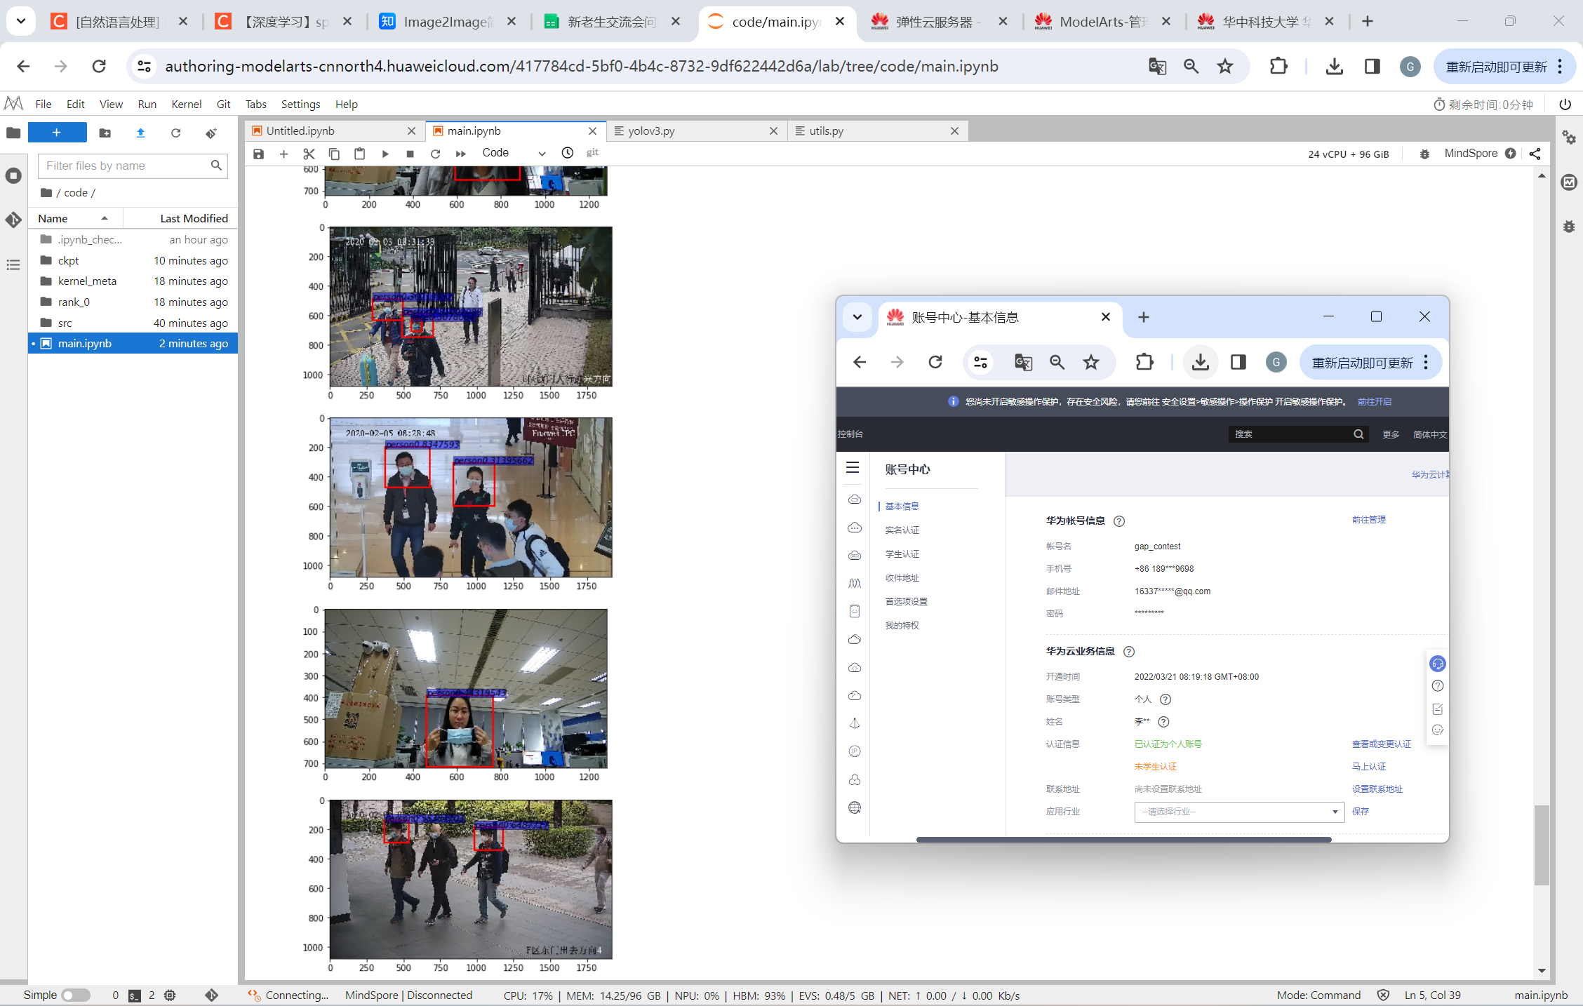
Task: Expand the 请选择行业 industry dropdown
Action: [1238, 812]
